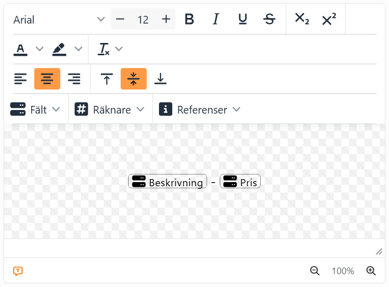Click the orange text comment icon
This screenshot has height=287, width=389.
18,271
